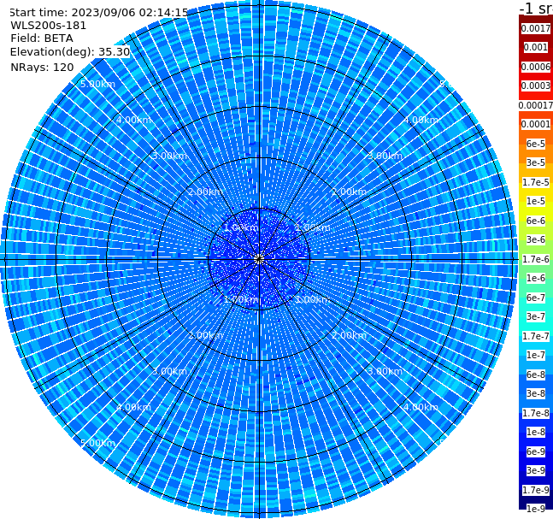Viewport: 553px width, 519px height.
Task: Pick the yellow 1e-5 colorbar segment
Action: coord(536,201)
